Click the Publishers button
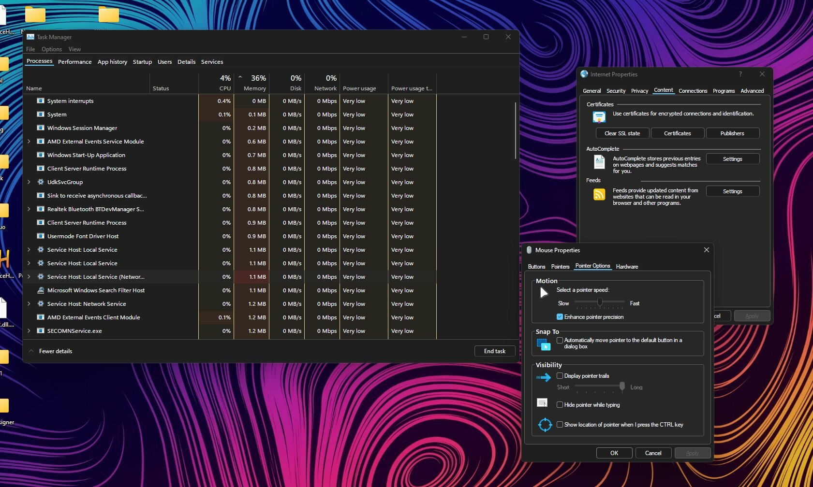Viewport: 813px width, 487px height. tap(732, 133)
